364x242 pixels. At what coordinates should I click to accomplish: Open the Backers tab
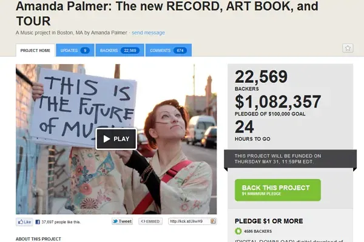[120, 50]
